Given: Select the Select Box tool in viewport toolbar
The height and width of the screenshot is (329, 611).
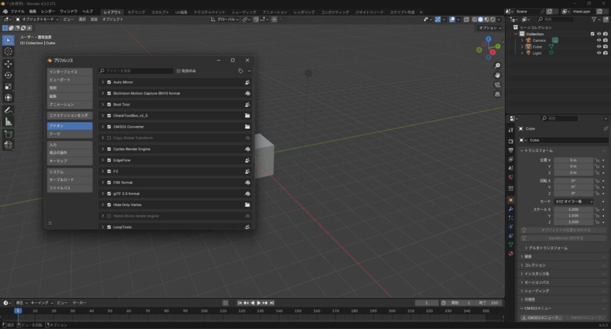Looking at the screenshot, I should [8, 40].
